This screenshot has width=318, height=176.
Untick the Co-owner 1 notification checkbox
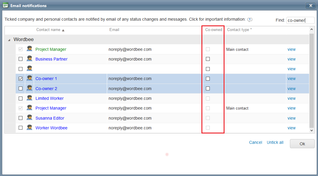tap(20, 79)
